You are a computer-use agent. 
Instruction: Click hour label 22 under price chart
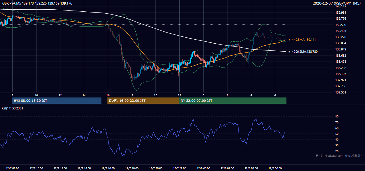pyautogui.click(x=179, y=95)
